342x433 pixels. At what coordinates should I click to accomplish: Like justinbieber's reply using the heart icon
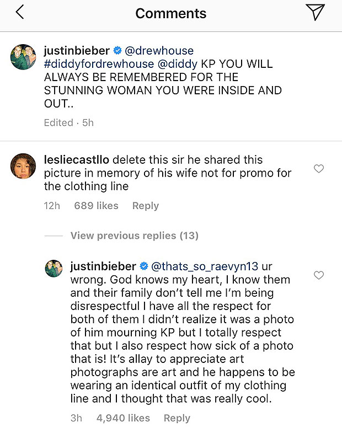(318, 275)
